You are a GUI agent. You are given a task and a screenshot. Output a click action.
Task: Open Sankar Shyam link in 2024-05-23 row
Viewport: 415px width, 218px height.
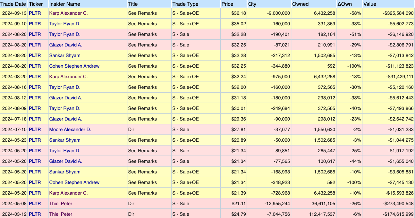(65, 140)
